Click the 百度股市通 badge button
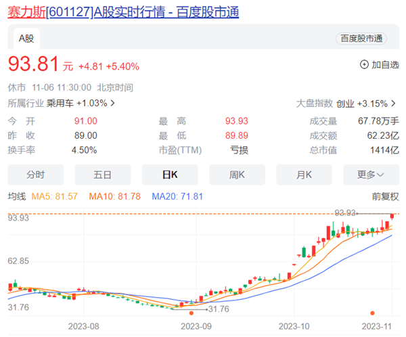 point(361,39)
